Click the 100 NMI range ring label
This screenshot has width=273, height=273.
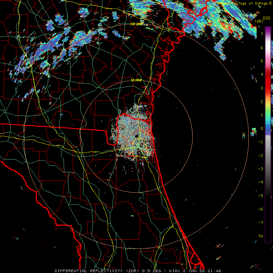(136, 24)
